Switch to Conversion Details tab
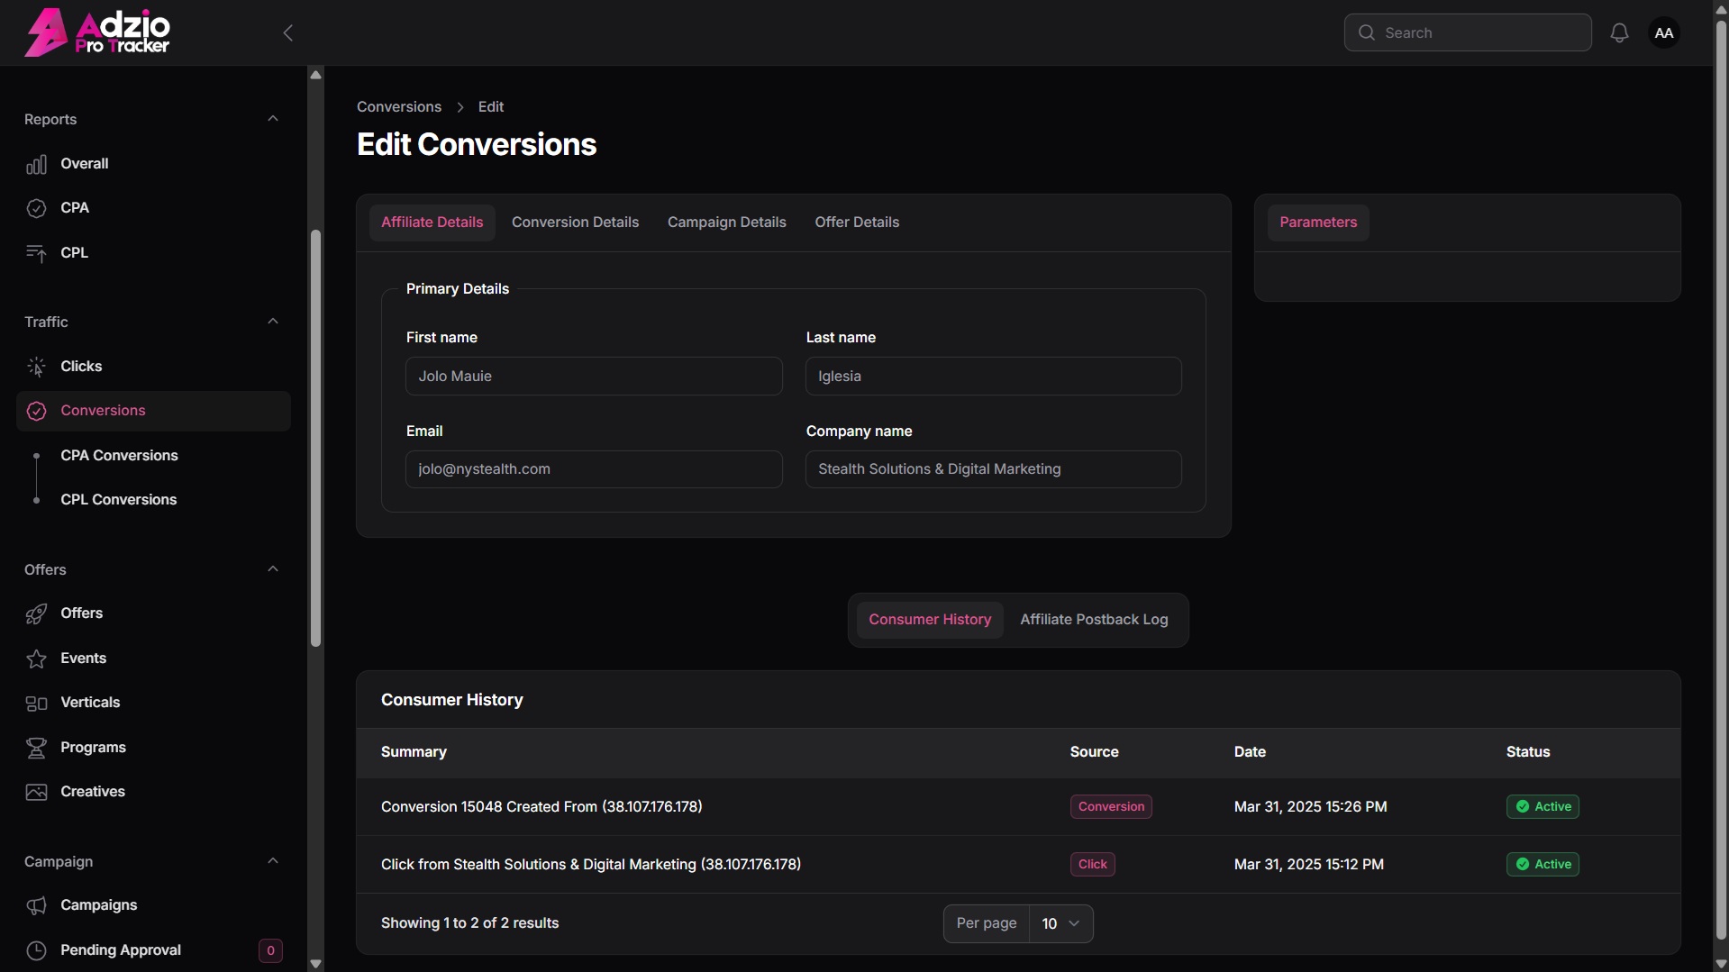The image size is (1729, 972). coord(575,223)
